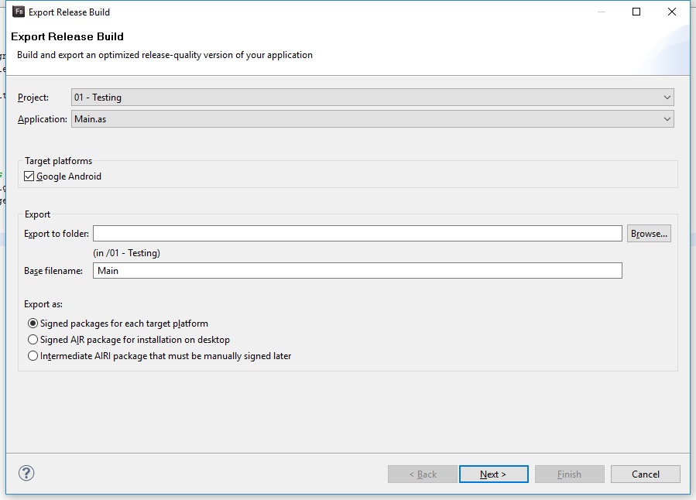Click the grayed-out < Back button
Image resolution: width=696 pixels, height=500 pixels.
[x=423, y=474]
